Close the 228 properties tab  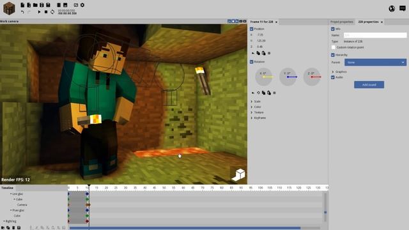pyautogui.click(x=382, y=22)
